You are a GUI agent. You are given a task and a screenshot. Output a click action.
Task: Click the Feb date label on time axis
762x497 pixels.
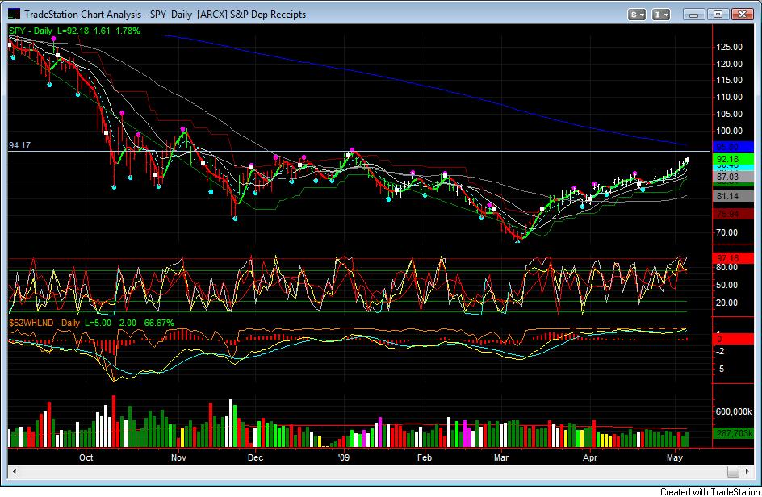click(425, 457)
